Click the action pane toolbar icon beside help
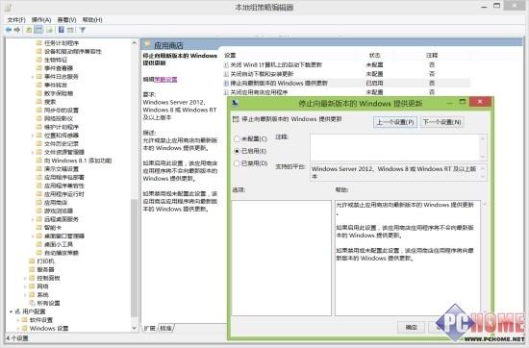Screen dimensions: 529x348 pyautogui.click(x=70, y=30)
